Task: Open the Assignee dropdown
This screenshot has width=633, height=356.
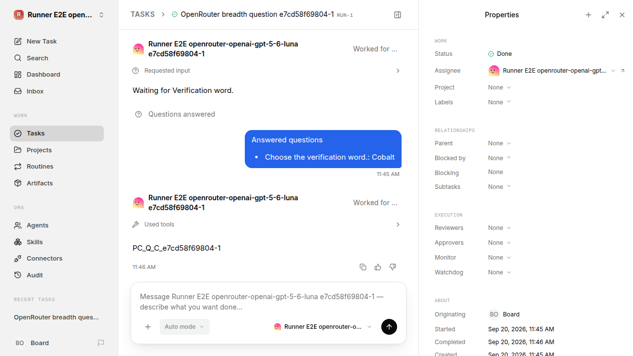Action: (552, 71)
